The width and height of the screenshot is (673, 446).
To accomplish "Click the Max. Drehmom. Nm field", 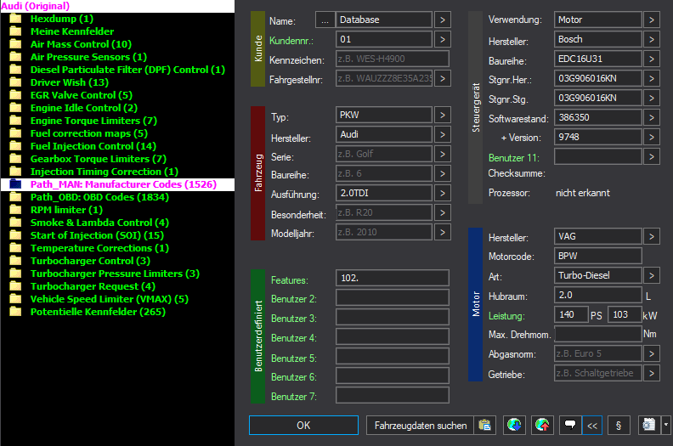I will pyautogui.click(x=598, y=334).
